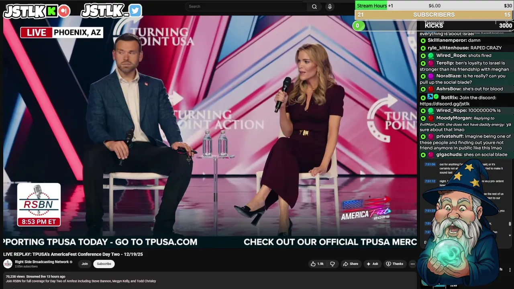This screenshot has width=514, height=289.
Task: Open Right Side Broadcasting Network channel name
Action: click(42, 262)
